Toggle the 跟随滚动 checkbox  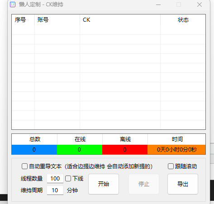pyautogui.click(x=171, y=166)
